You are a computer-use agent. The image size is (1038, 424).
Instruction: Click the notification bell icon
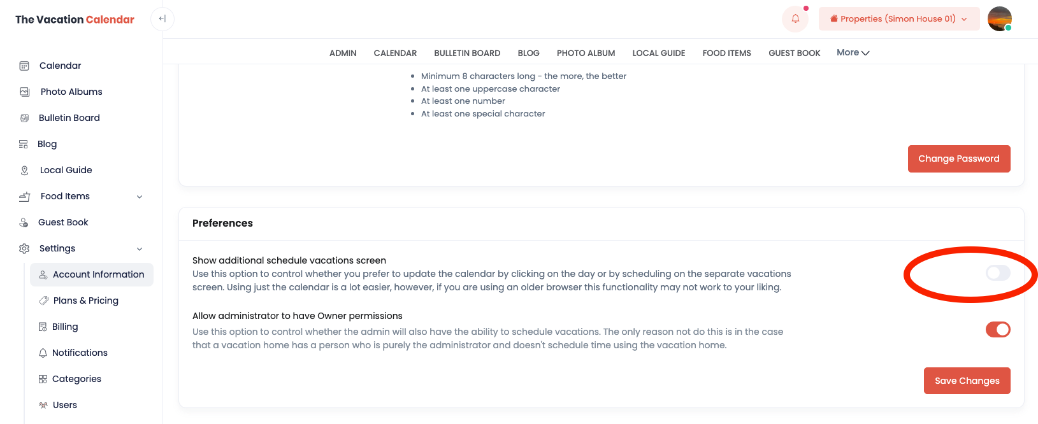point(795,19)
